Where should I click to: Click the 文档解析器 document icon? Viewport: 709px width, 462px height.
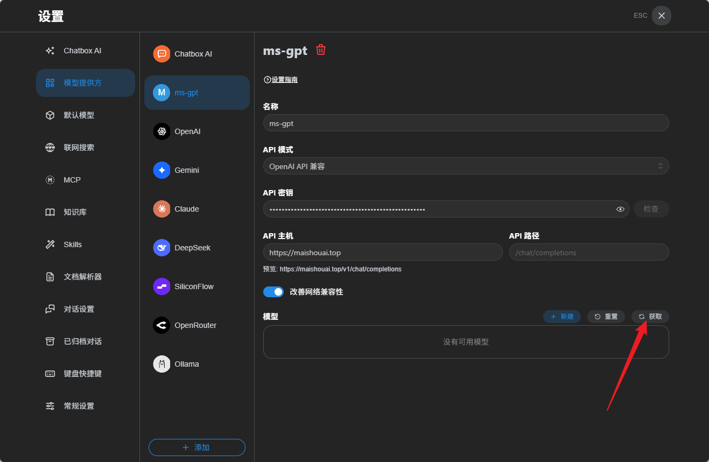pyautogui.click(x=50, y=277)
